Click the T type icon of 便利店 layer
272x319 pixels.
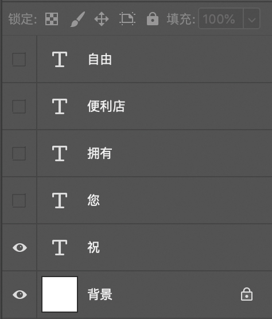pos(60,106)
